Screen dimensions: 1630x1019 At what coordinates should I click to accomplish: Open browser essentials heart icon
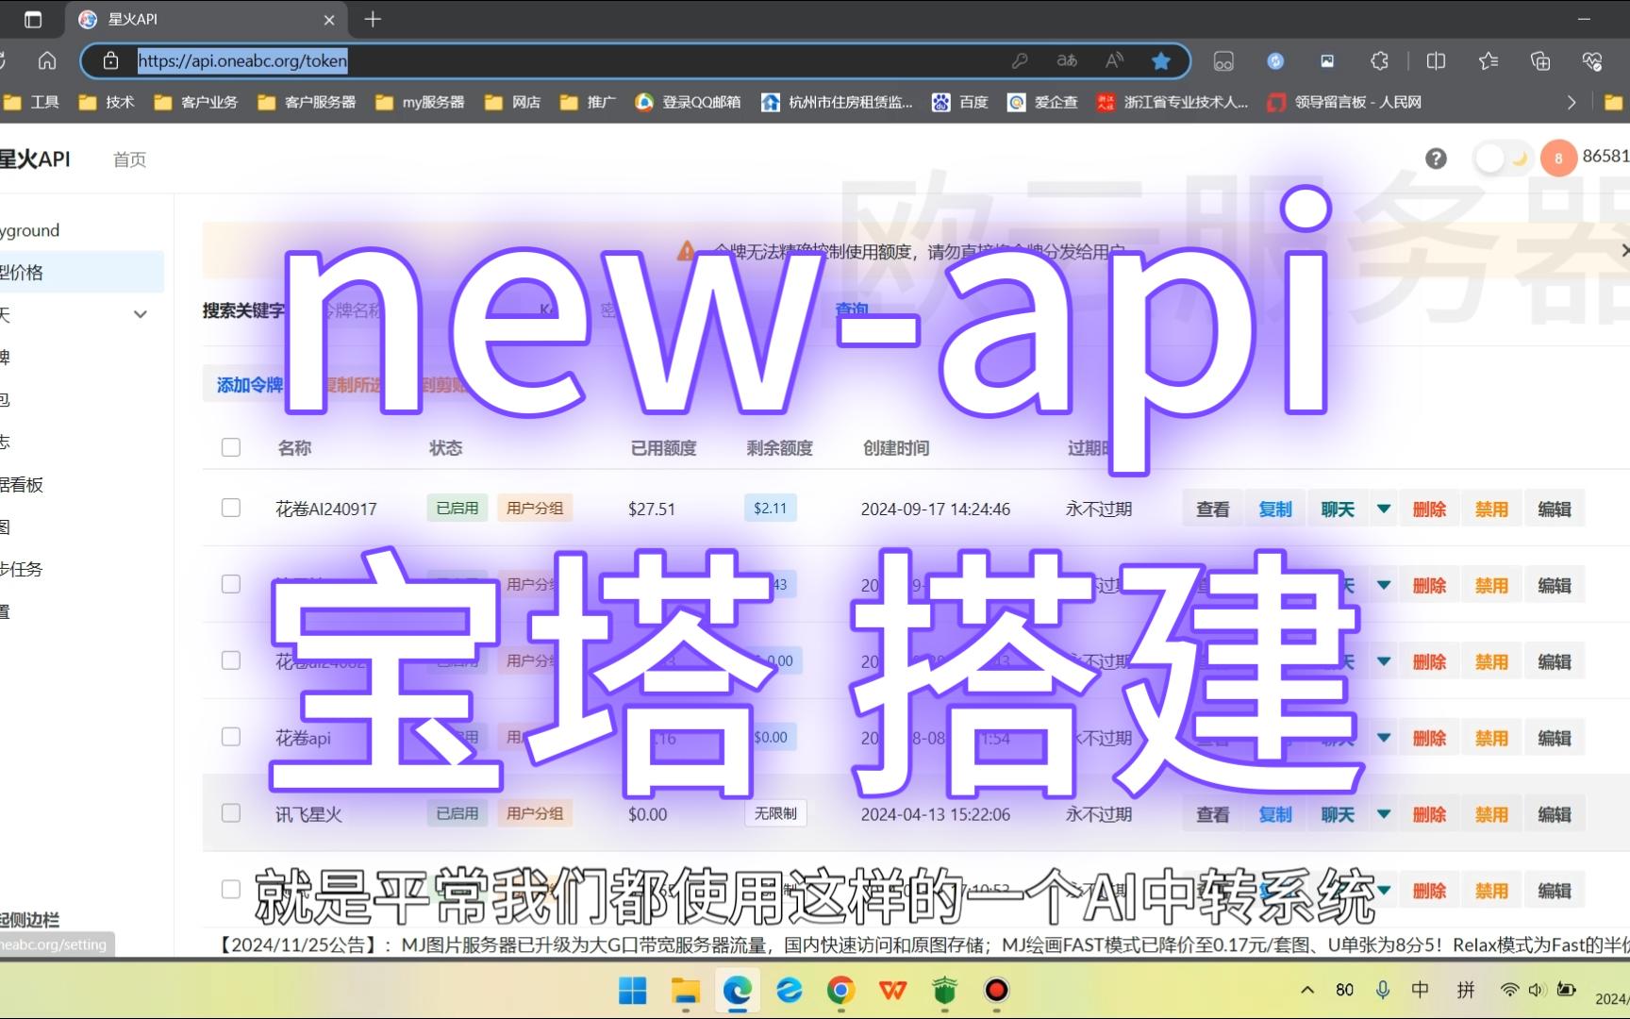pos(1592,61)
